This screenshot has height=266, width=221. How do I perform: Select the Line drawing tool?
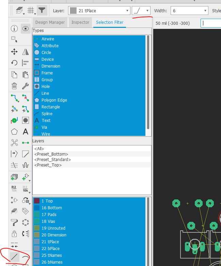(14, 256)
